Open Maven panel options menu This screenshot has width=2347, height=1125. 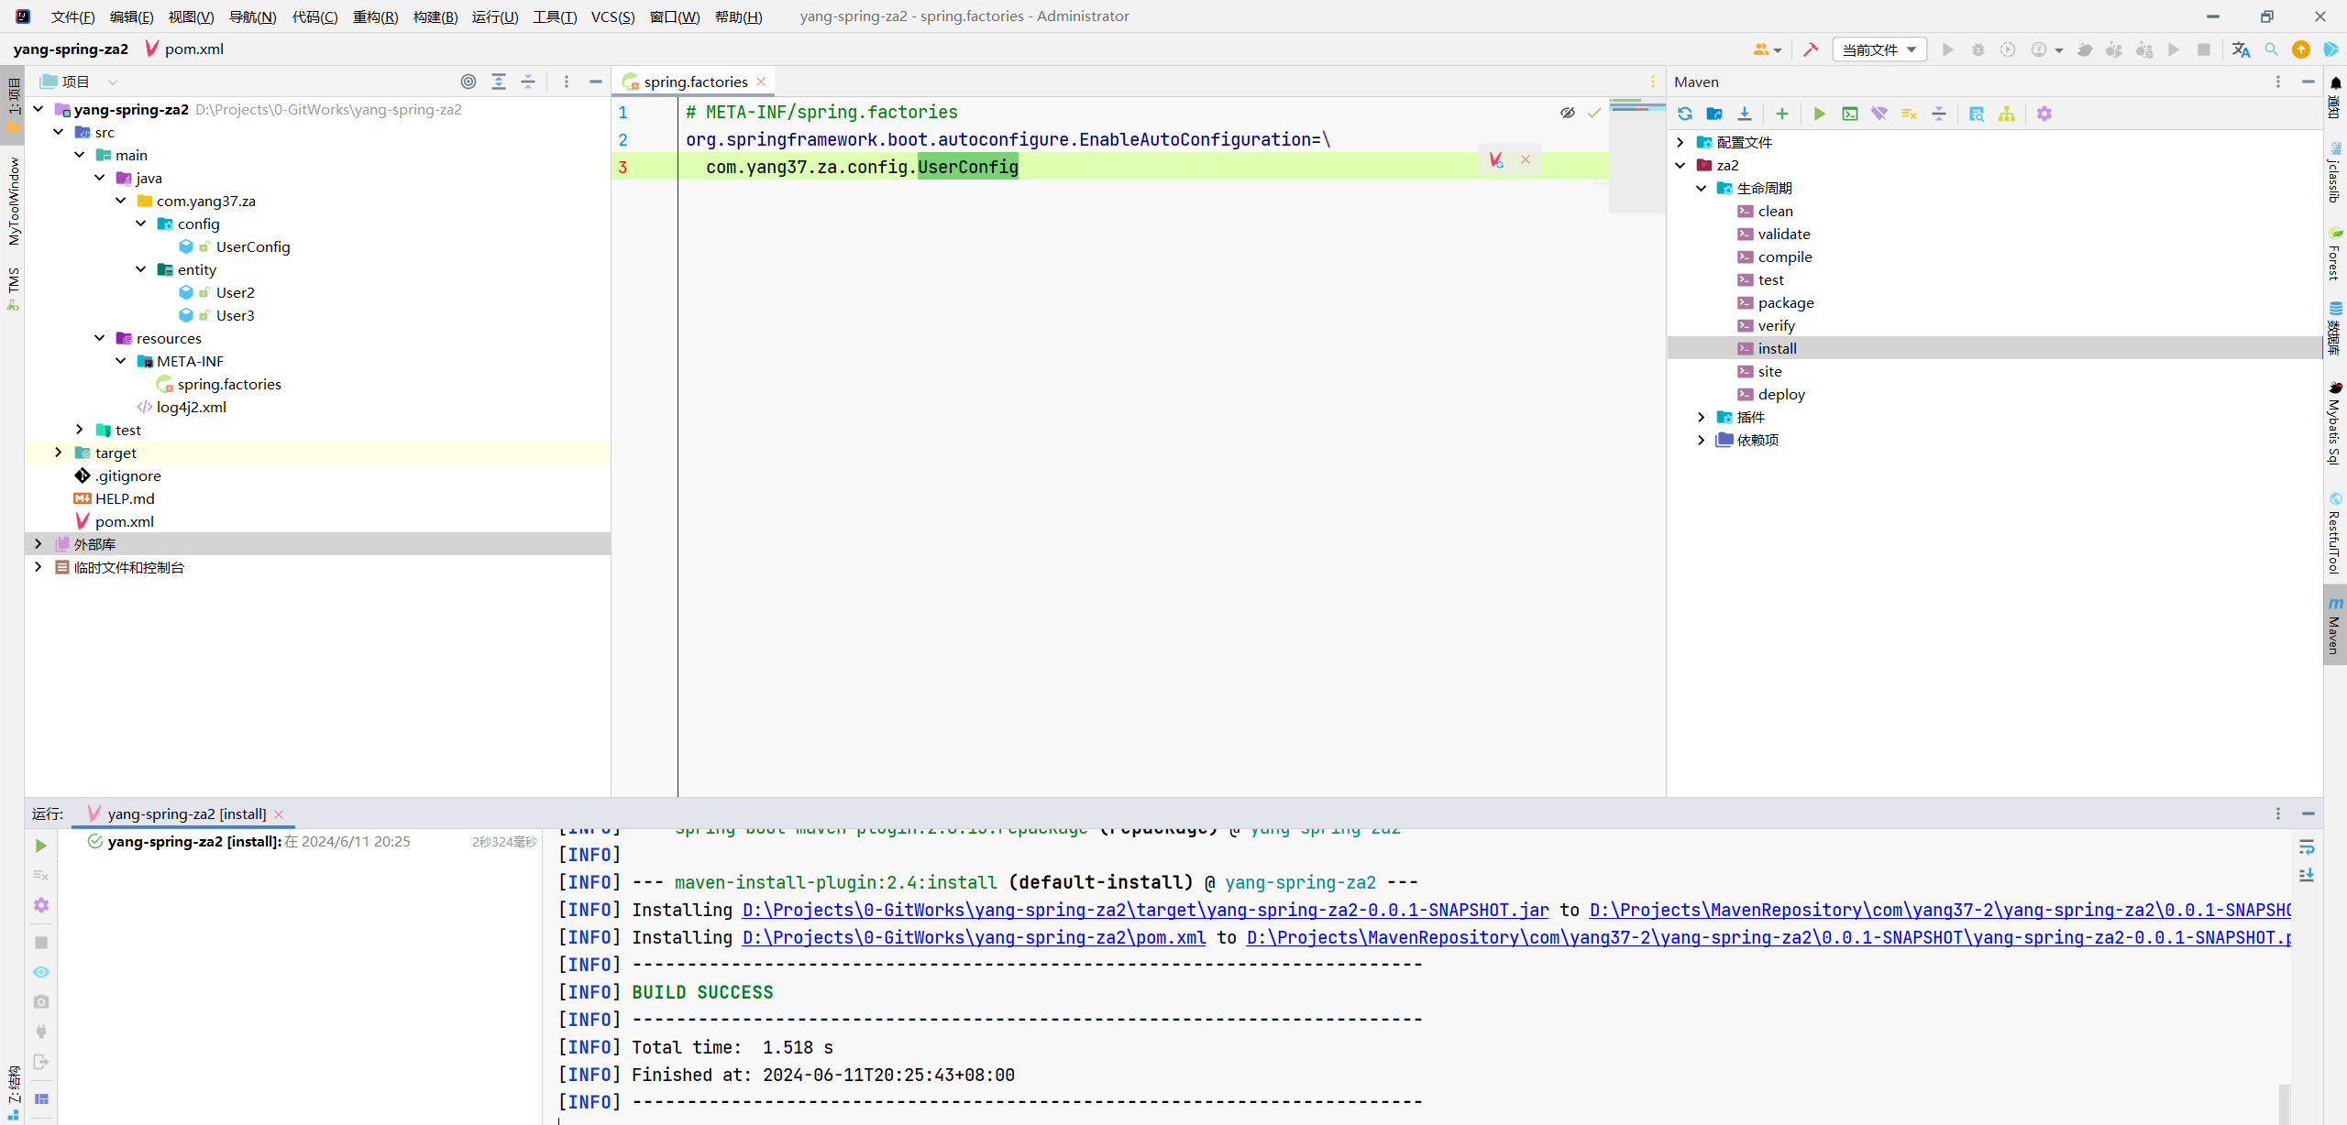(2278, 82)
